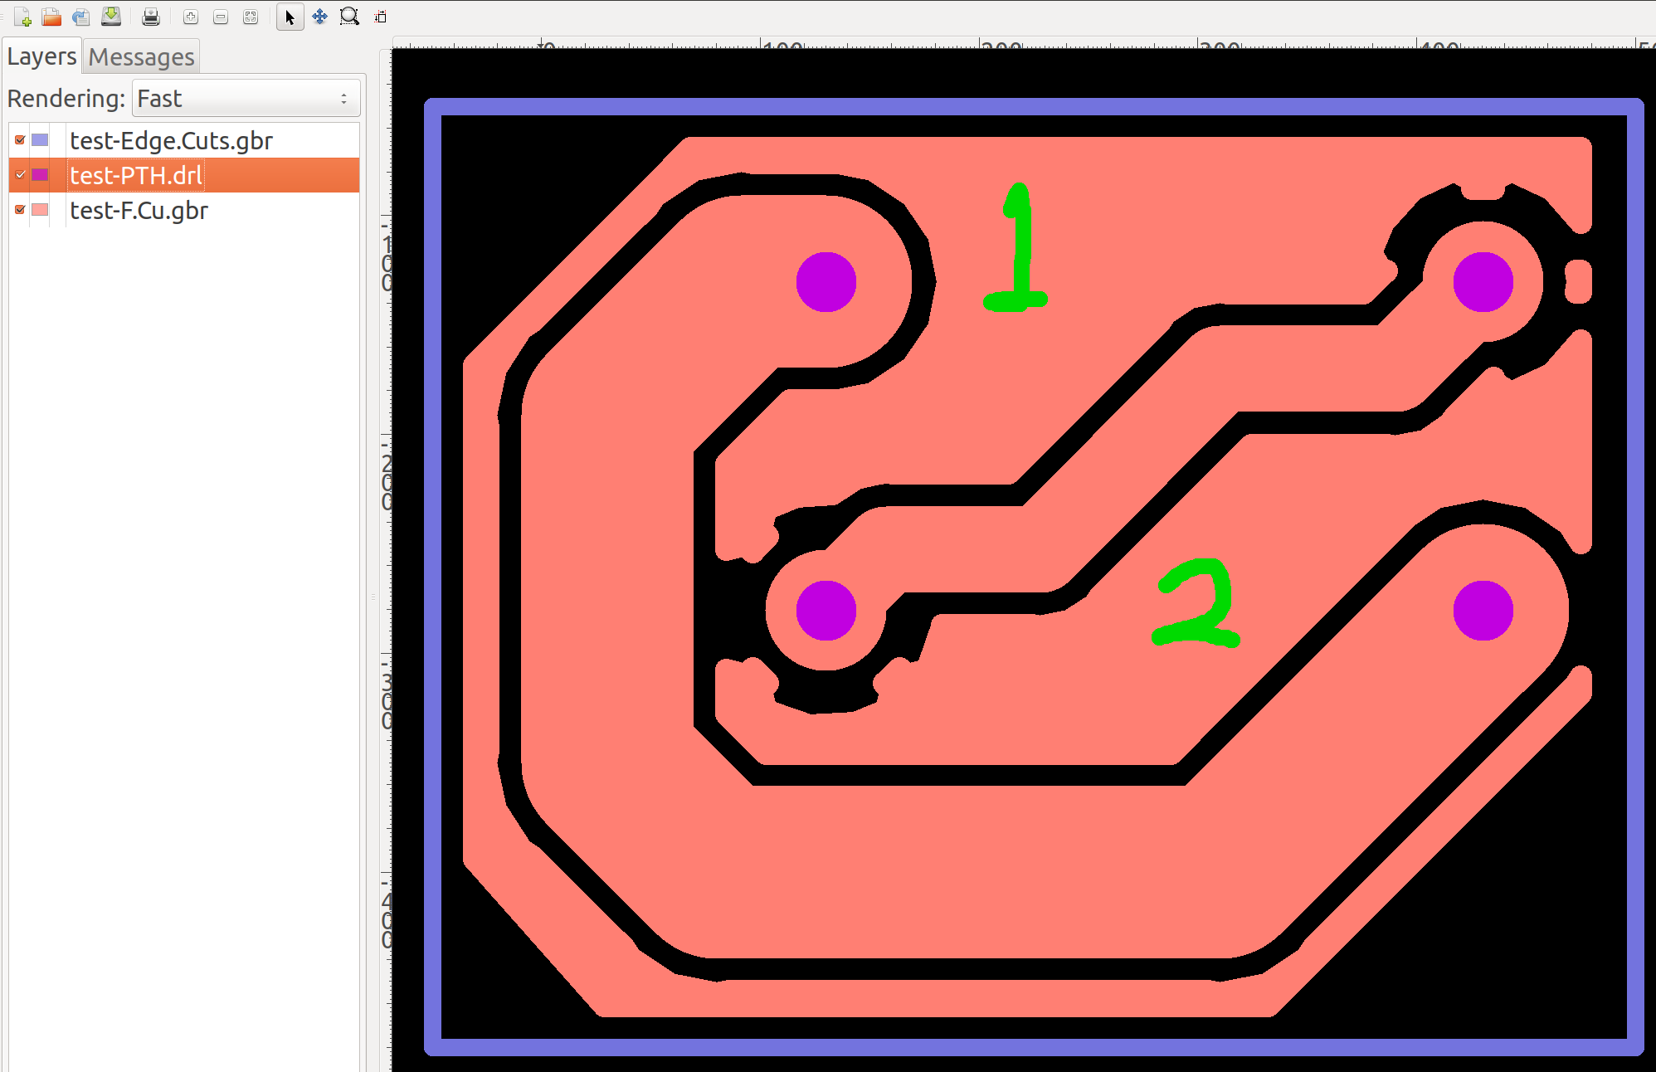The height and width of the screenshot is (1072, 1656).
Task: Zoom in on the board
Action: (190, 17)
